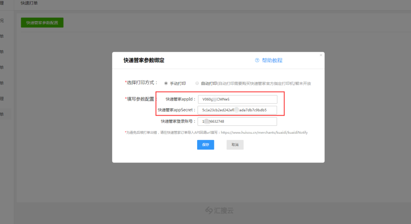
Task: Focus the 快递管家appId input field
Action: pyautogui.click(x=237, y=99)
